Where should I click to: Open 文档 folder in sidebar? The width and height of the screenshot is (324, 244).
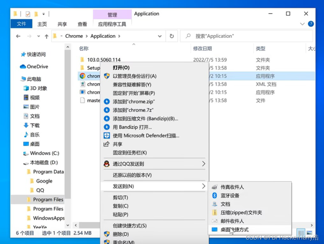pos(32,116)
